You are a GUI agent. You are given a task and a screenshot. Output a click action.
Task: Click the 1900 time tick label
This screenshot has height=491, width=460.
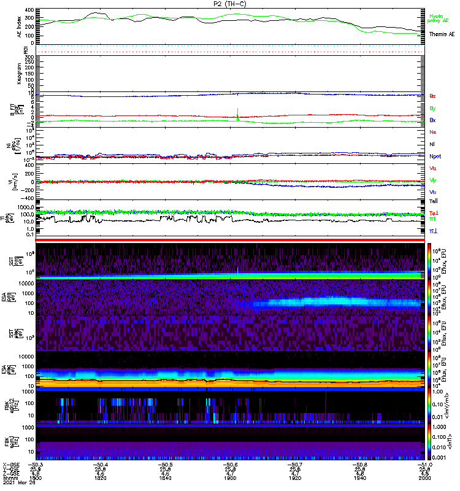[230, 478]
